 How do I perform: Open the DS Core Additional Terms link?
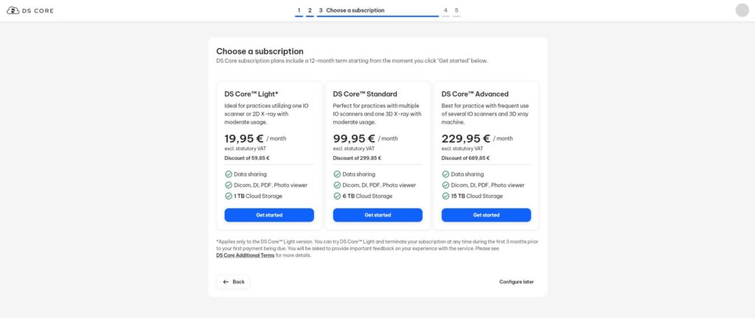coord(245,255)
